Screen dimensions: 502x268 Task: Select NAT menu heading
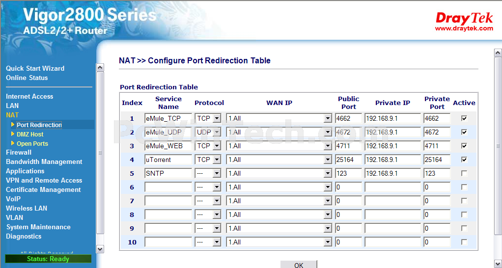click(x=12, y=115)
